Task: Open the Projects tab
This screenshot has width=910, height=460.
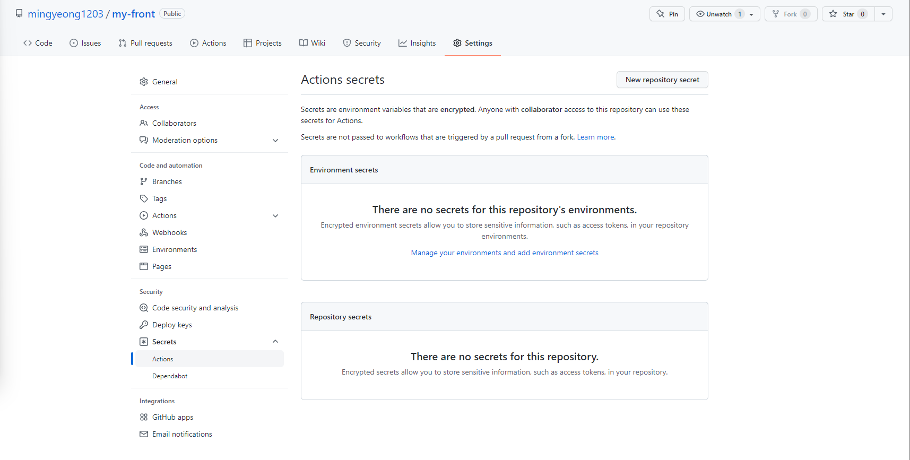Action: click(263, 43)
